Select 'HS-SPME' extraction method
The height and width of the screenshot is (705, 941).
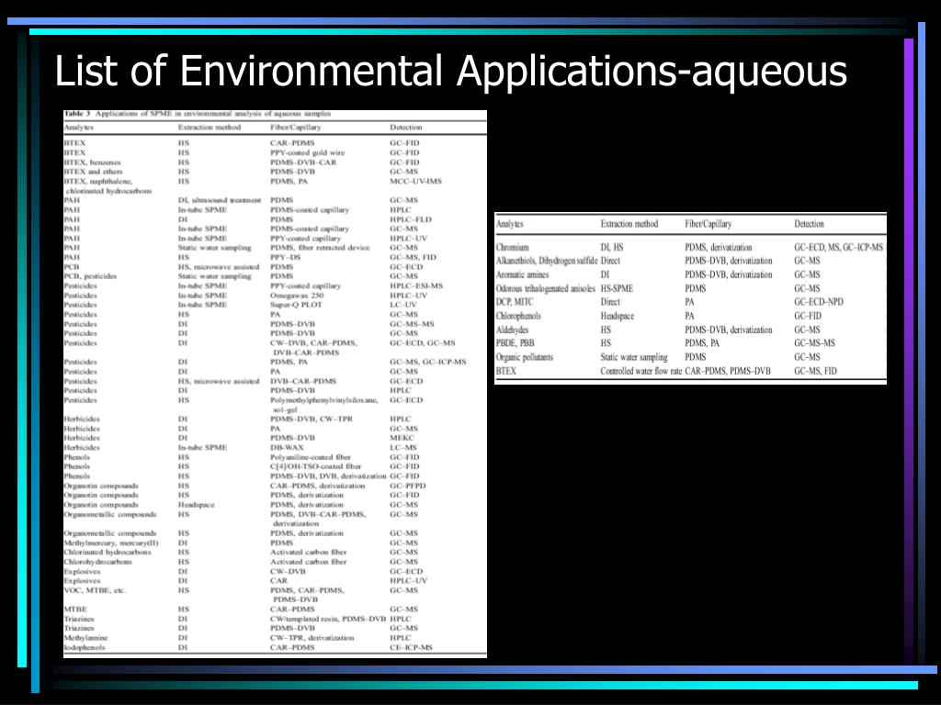pyautogui.click(x=617, y=288)
